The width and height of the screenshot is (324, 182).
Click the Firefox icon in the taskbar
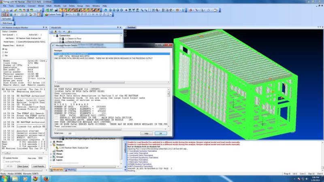pyautogui.click(x=46, y=178)
